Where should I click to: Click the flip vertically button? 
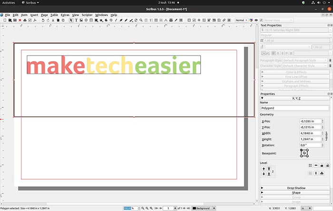(316, 173)
